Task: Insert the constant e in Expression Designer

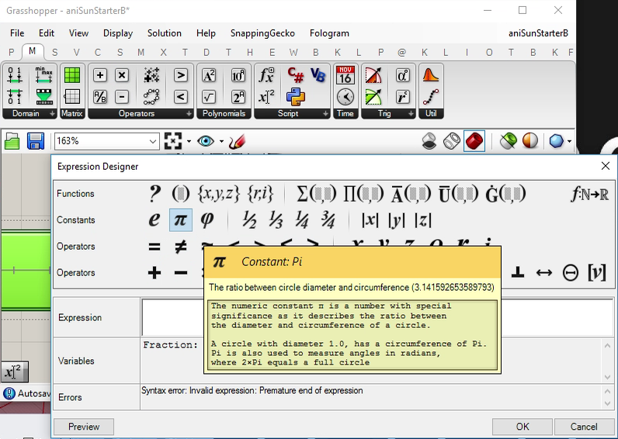Action: (x=154, y=219)
